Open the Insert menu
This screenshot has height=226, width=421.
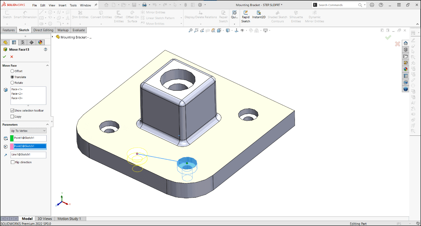(x=63, y=5)
